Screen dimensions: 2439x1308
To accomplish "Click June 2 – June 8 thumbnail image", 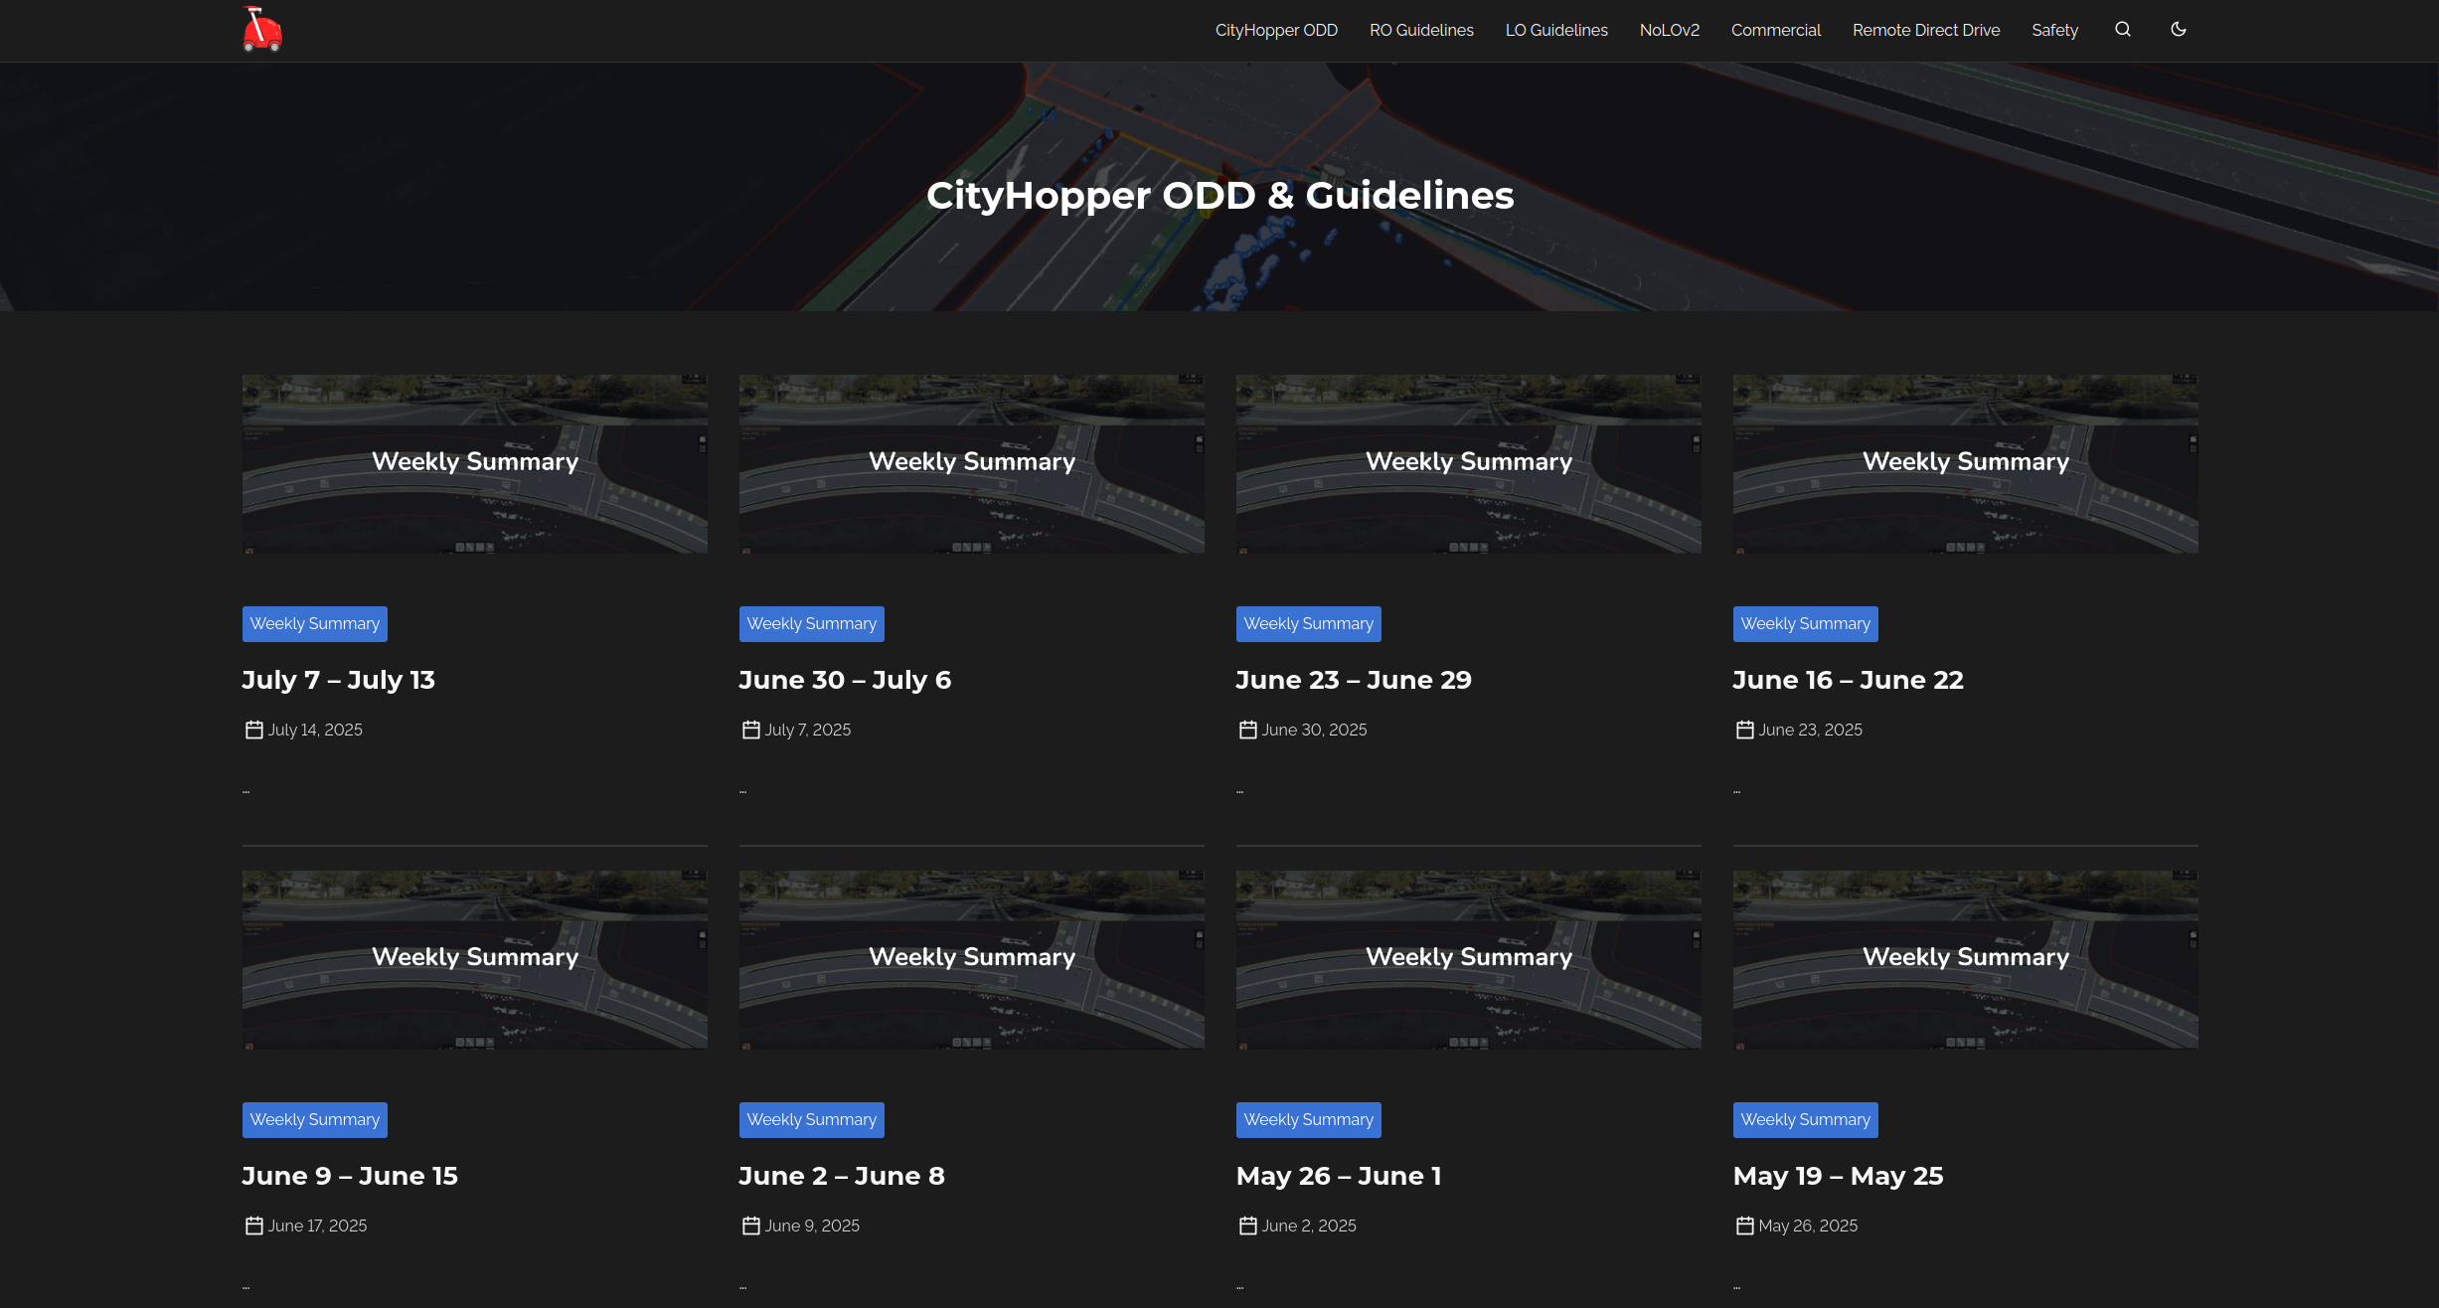I will (971, 960).
